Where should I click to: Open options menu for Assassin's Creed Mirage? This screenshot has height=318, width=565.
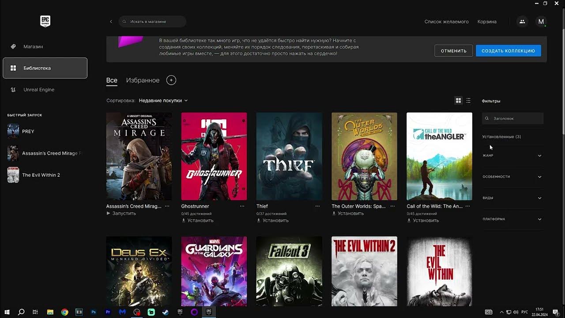pyautogui.click(x=167, y=206)
